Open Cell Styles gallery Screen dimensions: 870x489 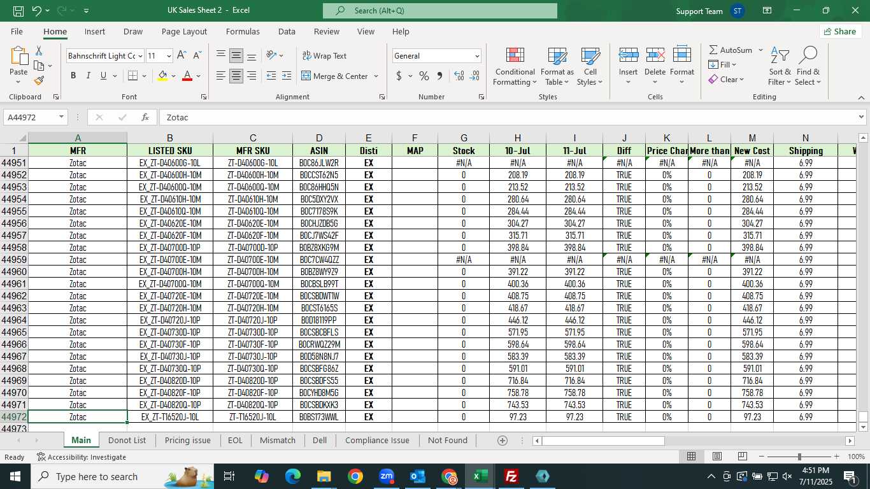(x=590, y=66)
